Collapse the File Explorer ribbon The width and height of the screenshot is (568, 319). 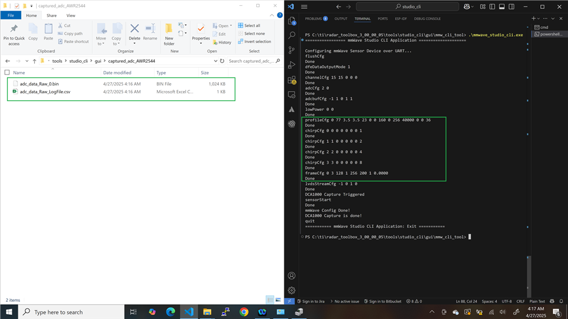pyautogui.click(x=272, y=15)
